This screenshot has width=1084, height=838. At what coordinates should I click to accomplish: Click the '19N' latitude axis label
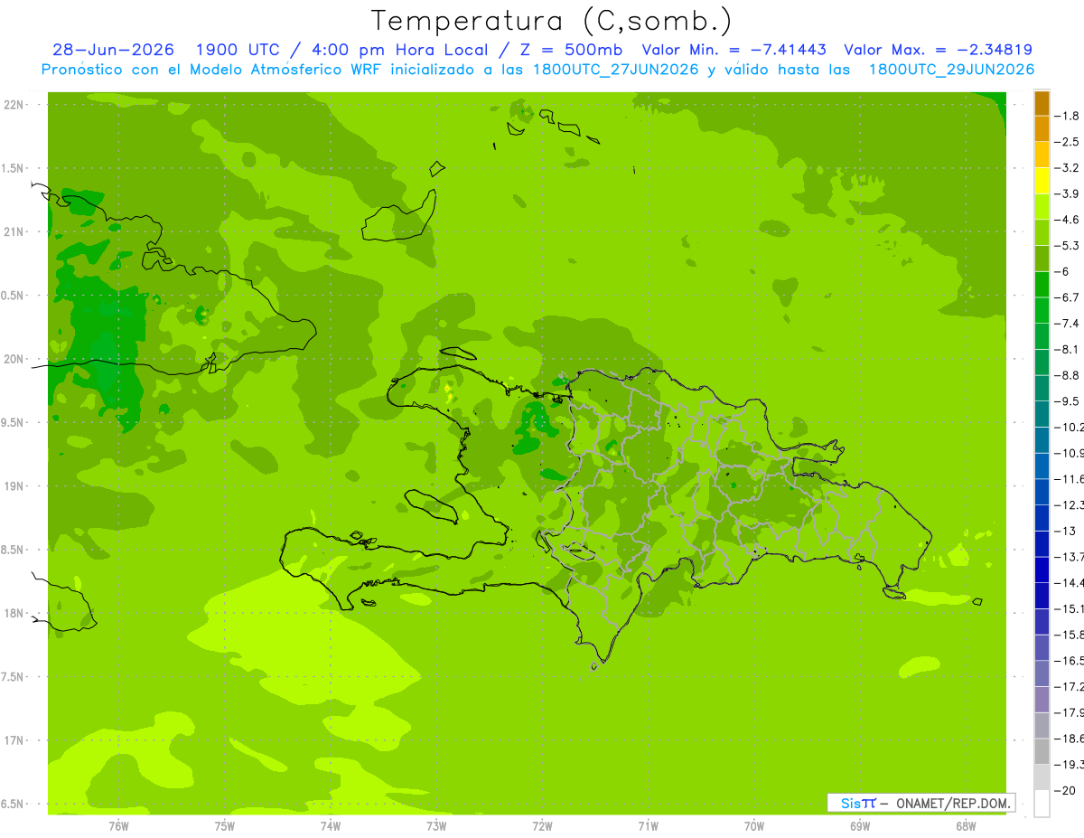point(13,486)
